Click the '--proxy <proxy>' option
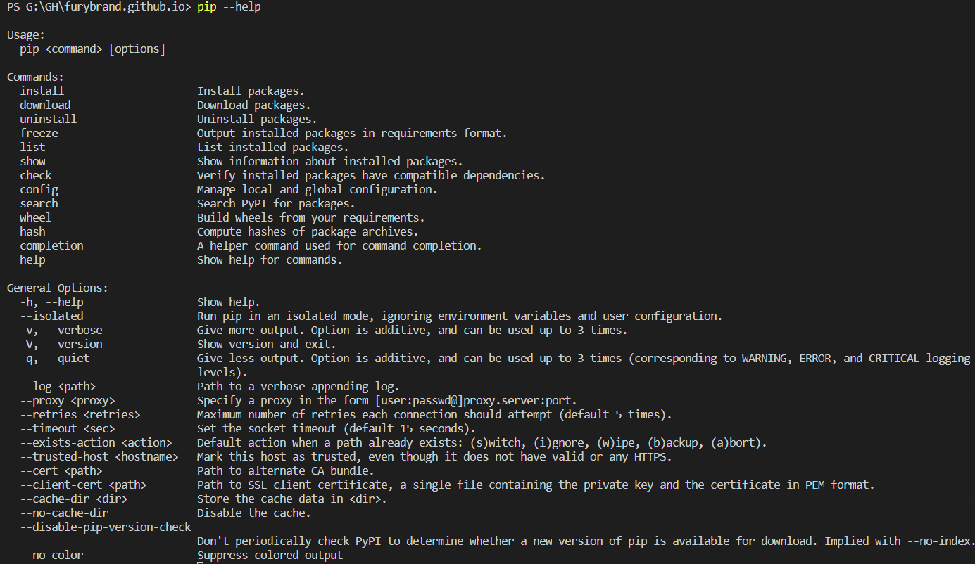The image size is (975, 564). click(68, 400)
